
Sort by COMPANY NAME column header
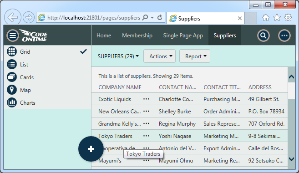tap(120, 87)
